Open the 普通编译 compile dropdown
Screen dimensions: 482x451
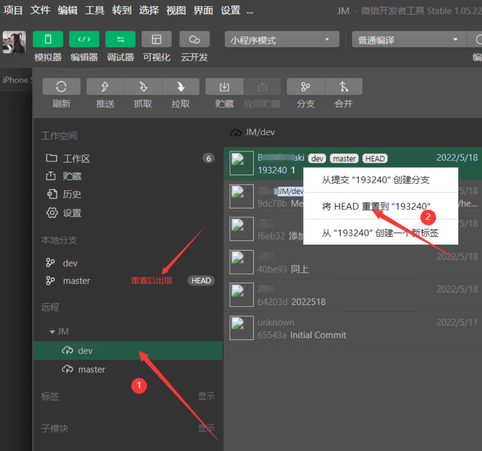tap(409, 39)
